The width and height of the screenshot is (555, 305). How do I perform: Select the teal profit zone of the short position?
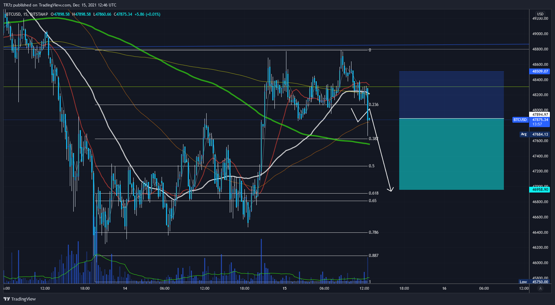(x=451, y=154)
